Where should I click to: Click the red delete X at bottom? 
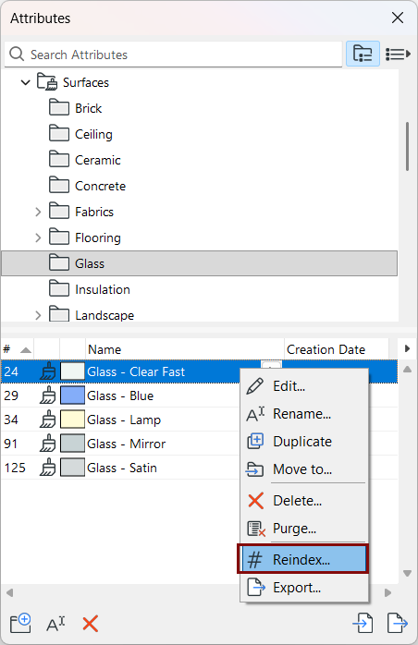[x=91, y=624]
